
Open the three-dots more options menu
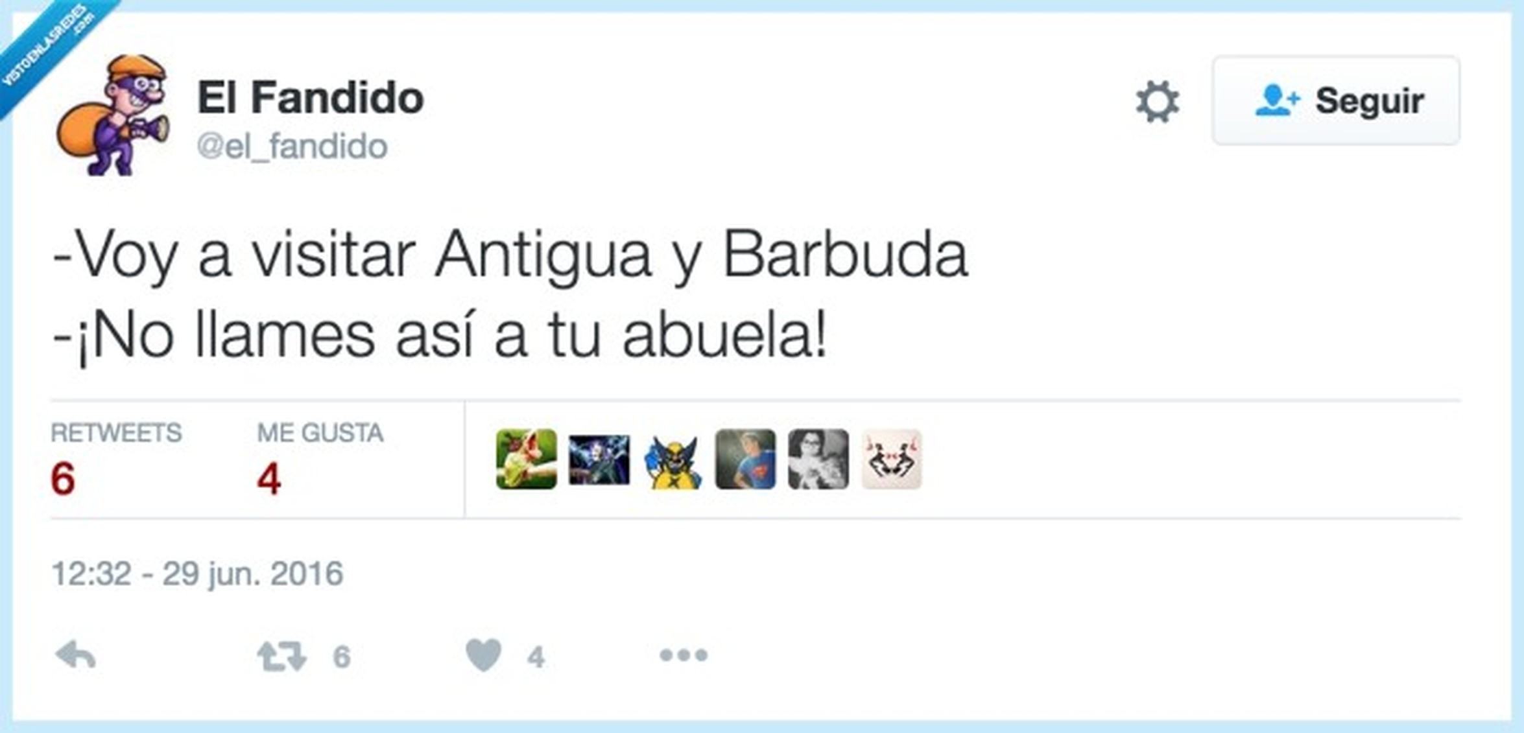click(x=684, y=655)
